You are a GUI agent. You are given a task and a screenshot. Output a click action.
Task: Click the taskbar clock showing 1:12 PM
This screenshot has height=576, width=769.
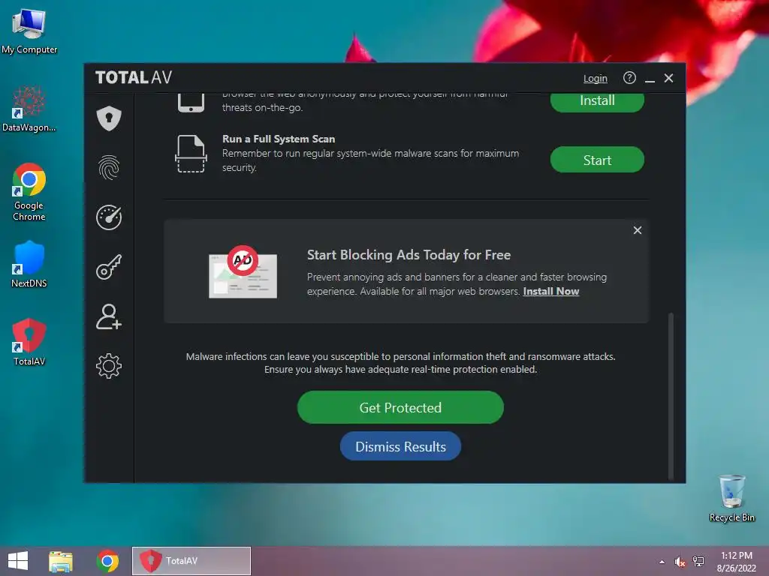point(736,562)
